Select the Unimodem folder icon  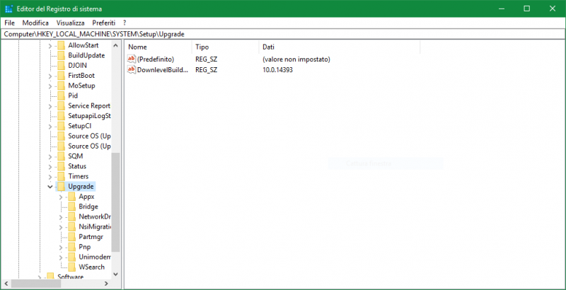(x=72, y=257)
